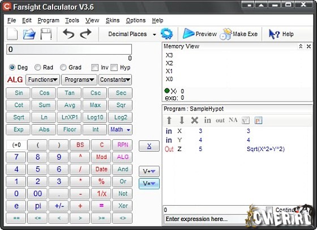Select the X3 memory row
This screenshot has height=230, width=317.
click(169, 55)
